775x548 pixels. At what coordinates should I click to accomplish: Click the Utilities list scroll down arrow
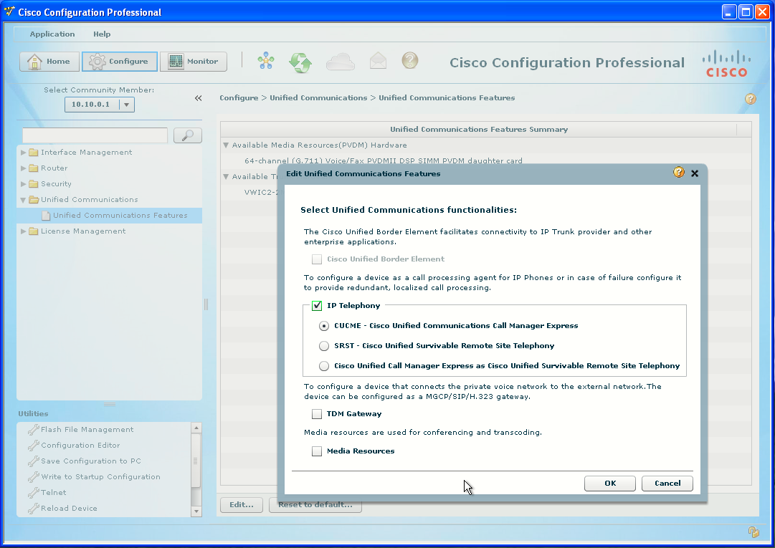(196, 511)
